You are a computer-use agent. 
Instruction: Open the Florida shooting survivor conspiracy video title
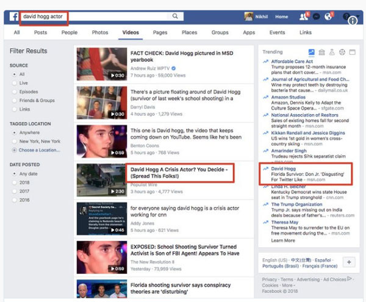point(181,289)
